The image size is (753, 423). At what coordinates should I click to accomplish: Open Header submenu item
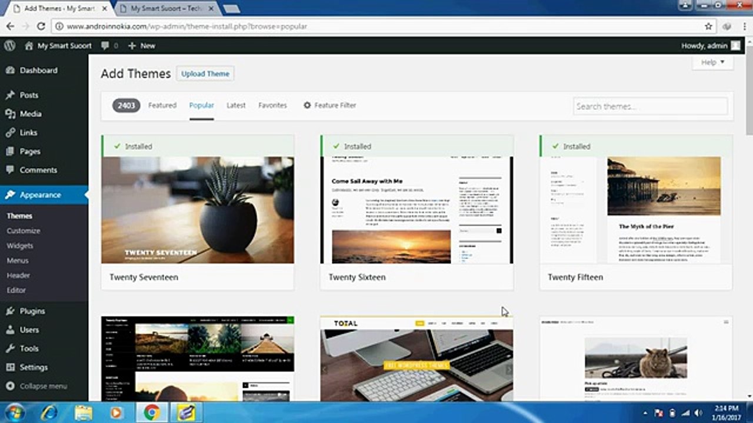click(18, 275)
